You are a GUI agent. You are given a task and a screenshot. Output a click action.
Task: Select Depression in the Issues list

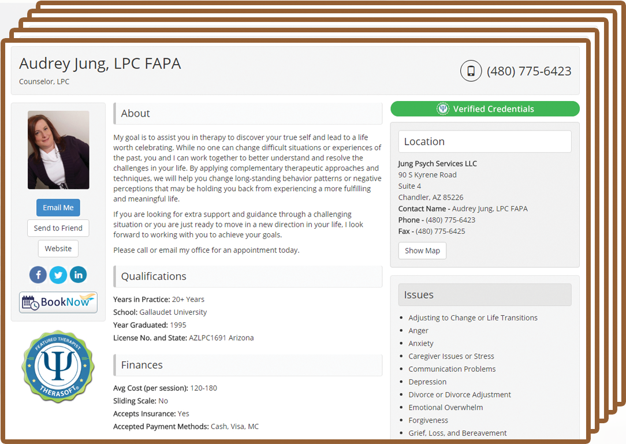(427, 382)
